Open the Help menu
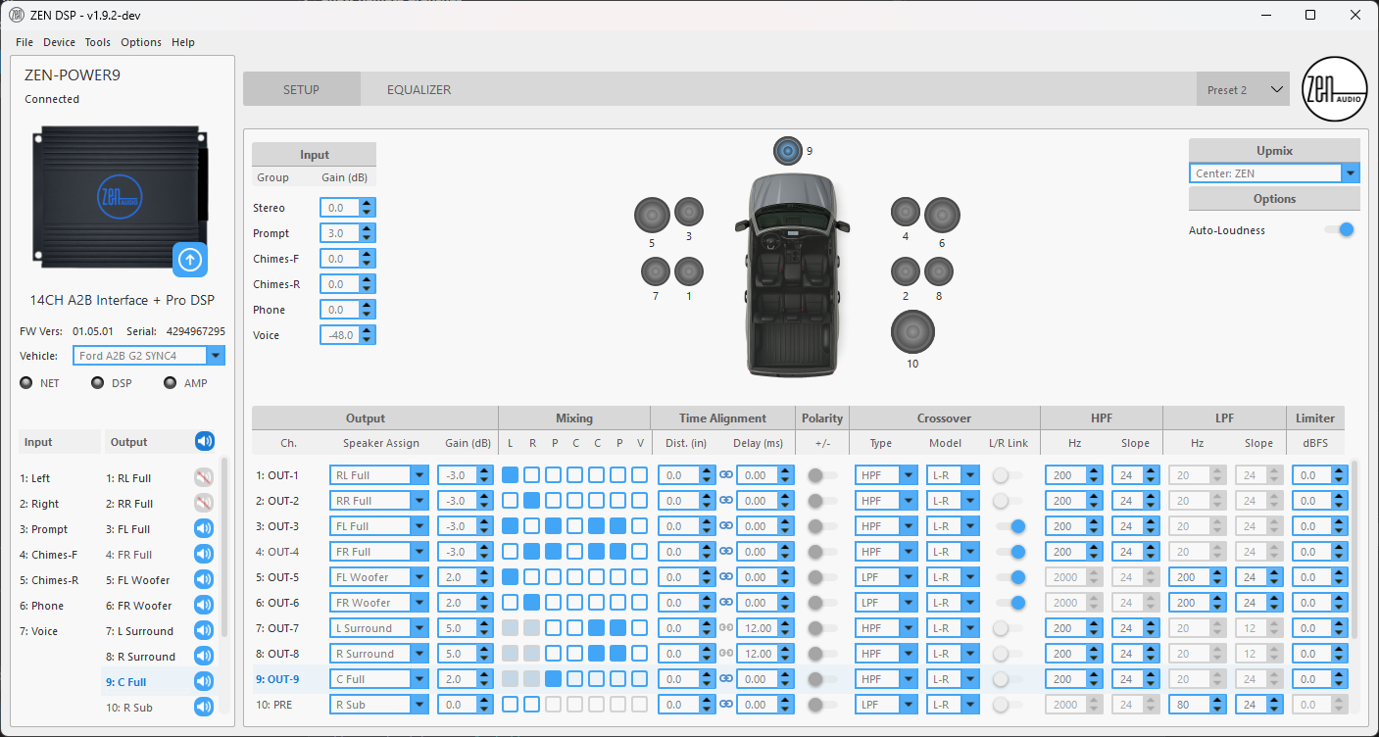Image resolution: width=1379 pixels, height=737 pixels. point(183,42)
